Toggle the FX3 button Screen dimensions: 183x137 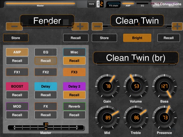[74, 72]
